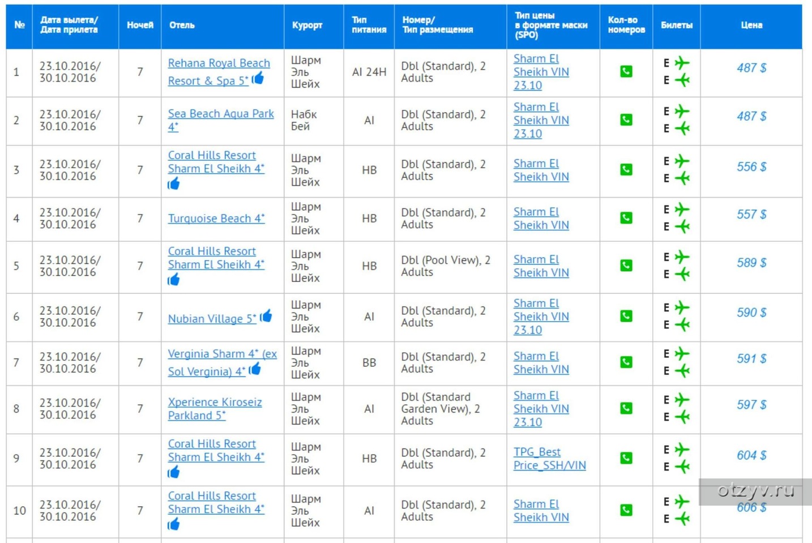Click the 557 $ price

pyautogui.click(x=751, y=215)
